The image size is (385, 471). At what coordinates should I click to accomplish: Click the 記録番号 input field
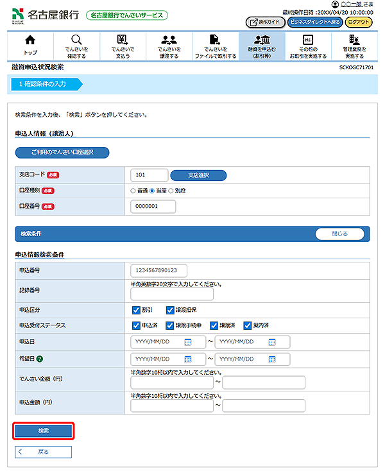pyautogui.click(x=171, y=294)
